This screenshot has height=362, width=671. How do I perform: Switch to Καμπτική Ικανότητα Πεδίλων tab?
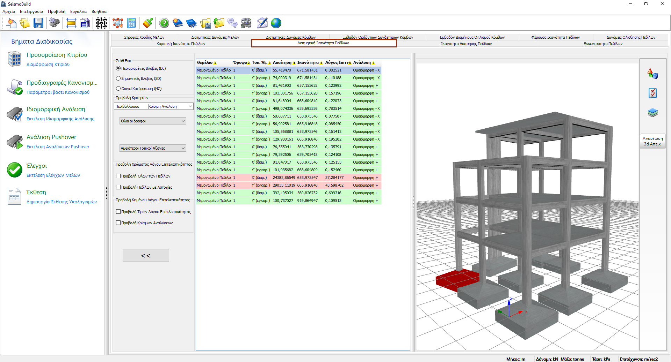pyautogui.click(x=181, y=44)
